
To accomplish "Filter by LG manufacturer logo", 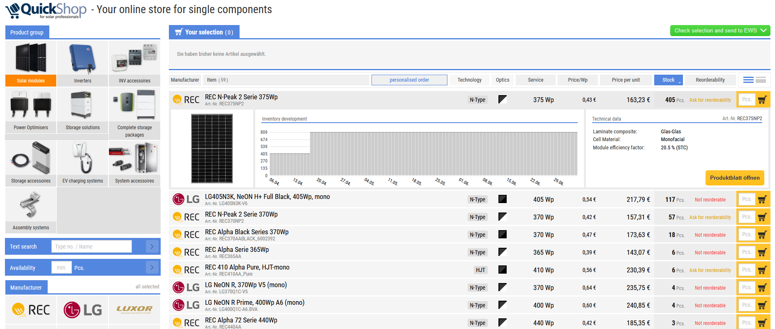I will 83,310.
